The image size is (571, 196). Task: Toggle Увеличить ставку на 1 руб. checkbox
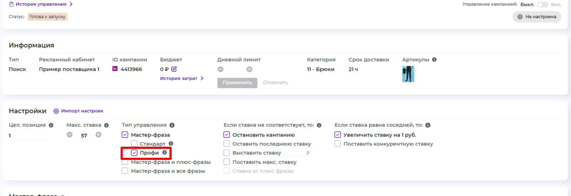pyautogui.click(x=337, y=135)
